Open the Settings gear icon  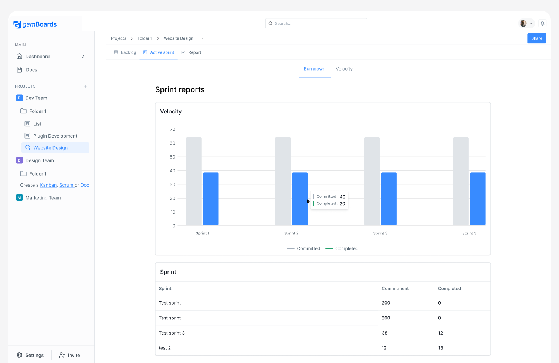pyautogui.click(x=20, y=355)
